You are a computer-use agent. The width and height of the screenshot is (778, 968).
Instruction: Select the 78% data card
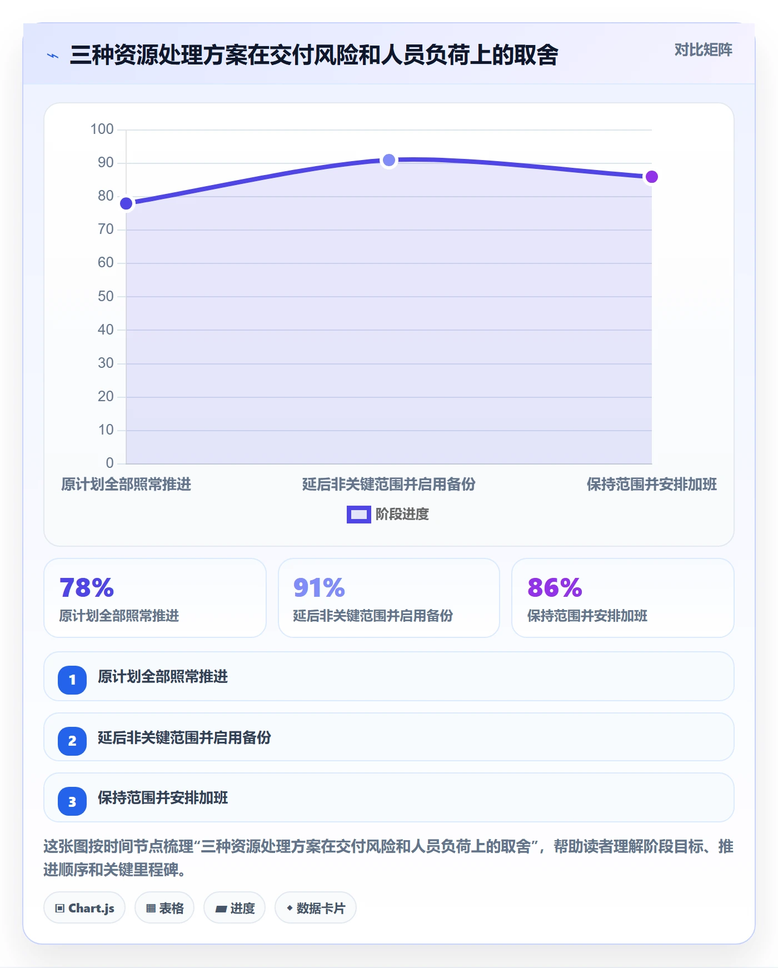(155, 598)
